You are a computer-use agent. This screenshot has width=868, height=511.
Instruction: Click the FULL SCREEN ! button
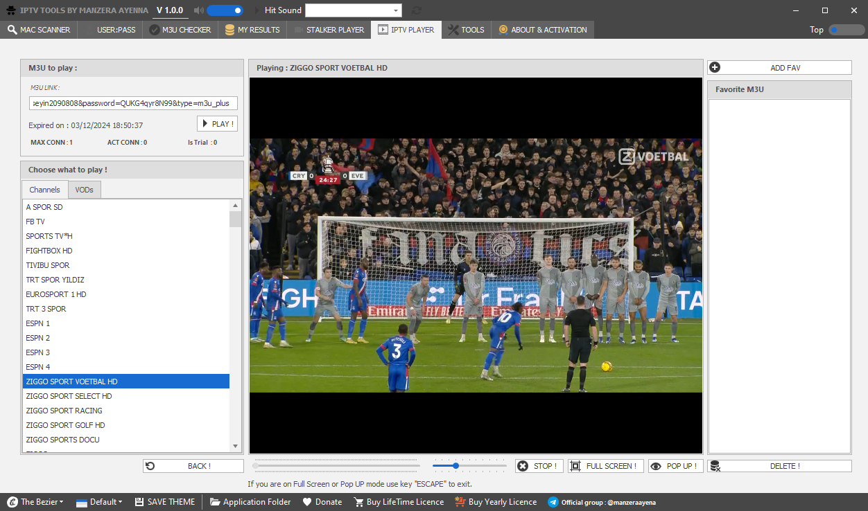coord(606,466)
